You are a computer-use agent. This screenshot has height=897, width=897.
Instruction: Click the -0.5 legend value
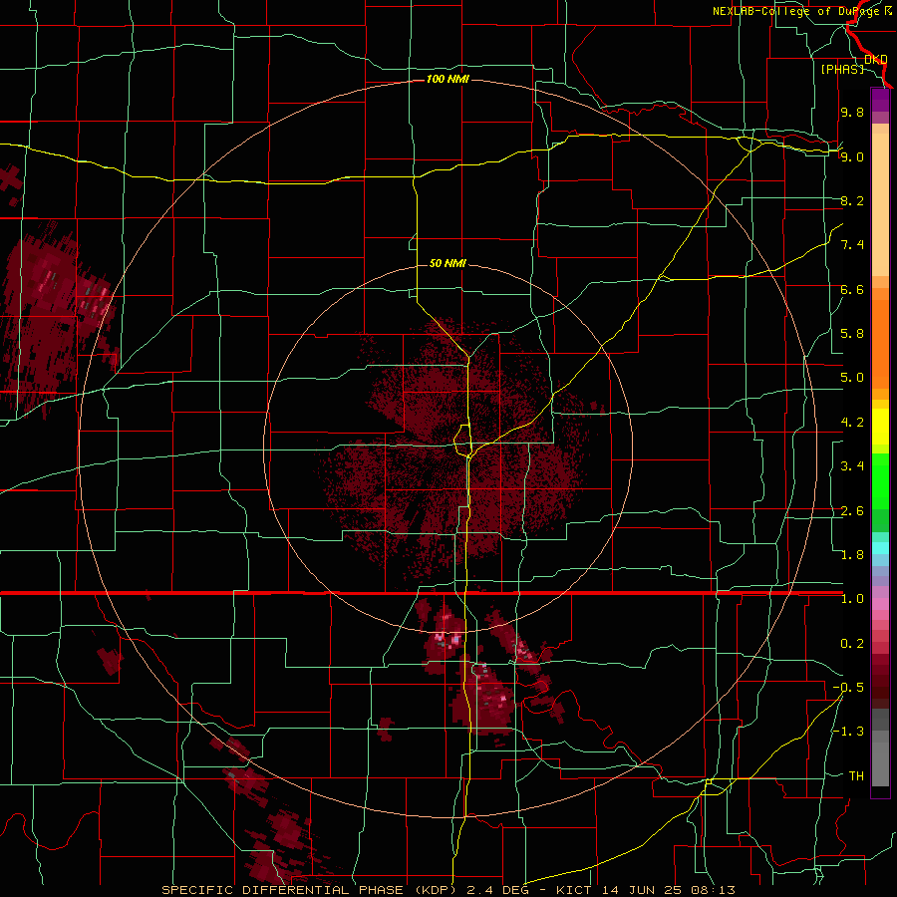pos(848,688)
